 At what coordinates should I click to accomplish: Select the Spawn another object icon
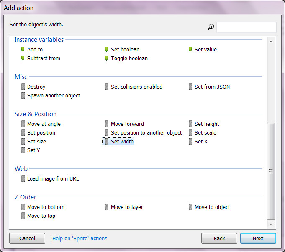pos(23,96)
